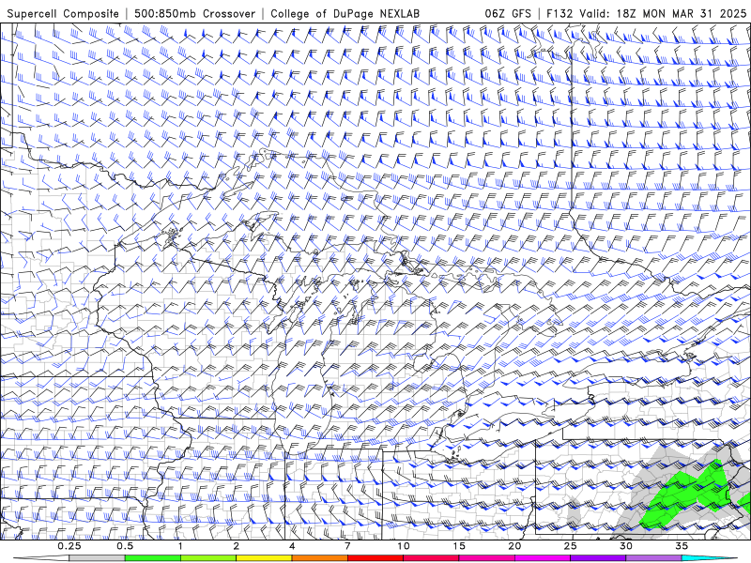The height and width of the screenshot is (563, 751).
Task: Click the legend value '4'
Action: 292,546
